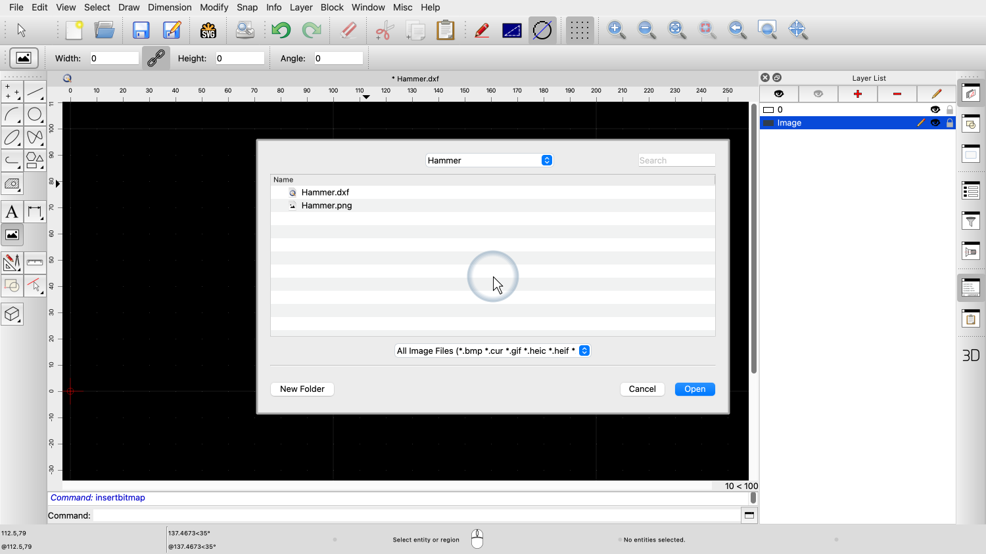Click the New Folder button
The width and height of the screenshot is (986, 554).
(x=302, y=389)
